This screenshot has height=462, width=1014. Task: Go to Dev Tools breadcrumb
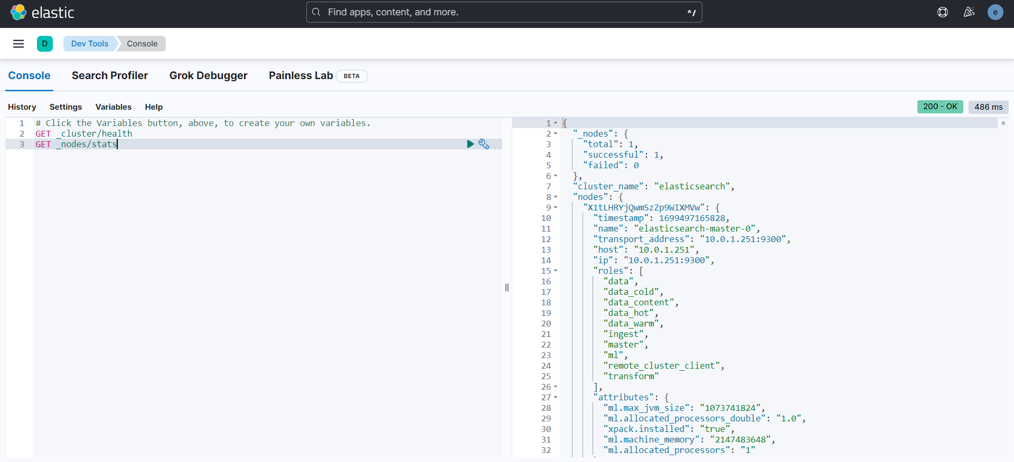[x=90, y=44]
